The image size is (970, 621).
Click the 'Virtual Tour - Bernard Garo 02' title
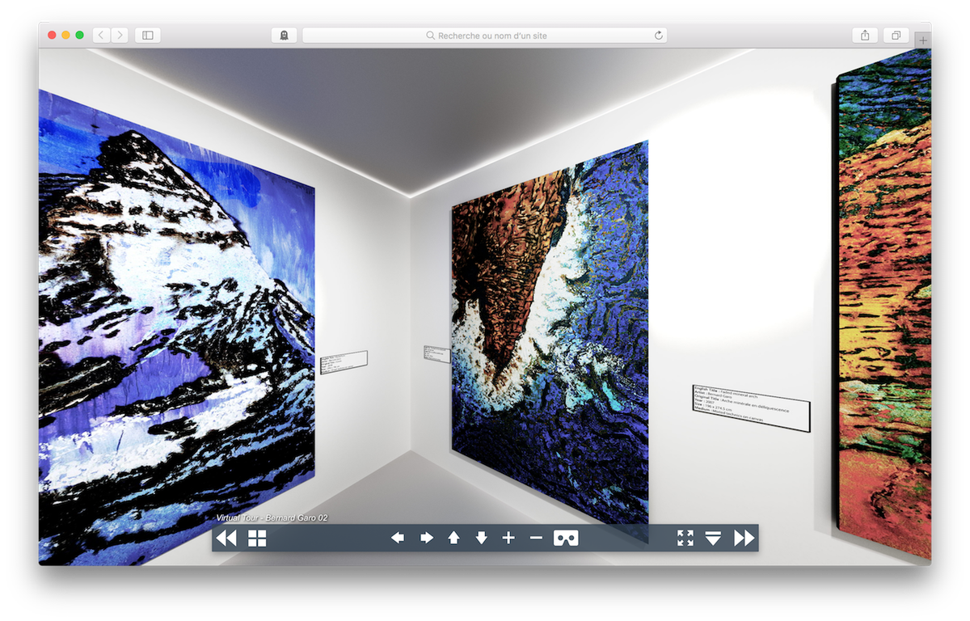coord(272,517)
